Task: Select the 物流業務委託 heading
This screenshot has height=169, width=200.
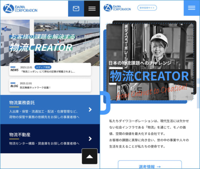Action: pos(22,103)
